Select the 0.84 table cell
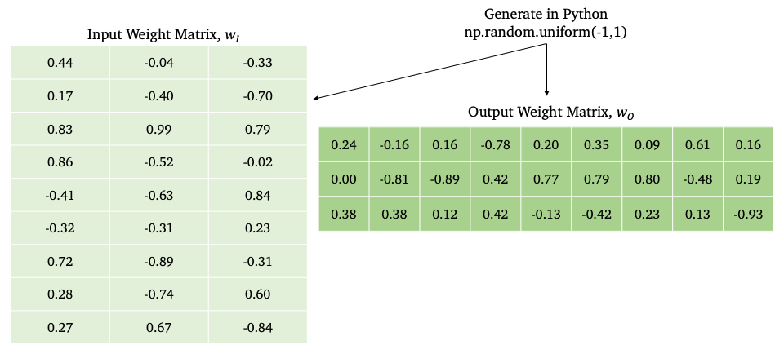 point(258,196)
